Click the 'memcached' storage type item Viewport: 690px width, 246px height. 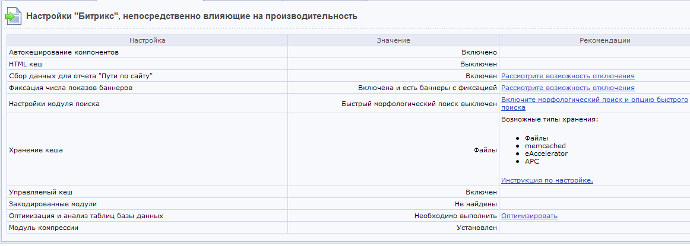pos(545,145)
